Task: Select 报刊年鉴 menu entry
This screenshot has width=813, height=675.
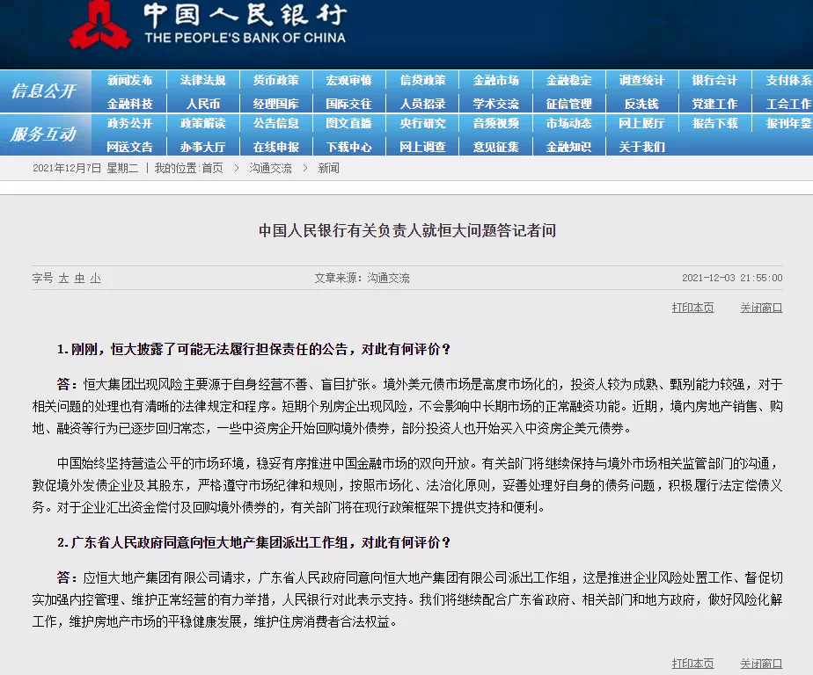Action: [x=789, y=123]
